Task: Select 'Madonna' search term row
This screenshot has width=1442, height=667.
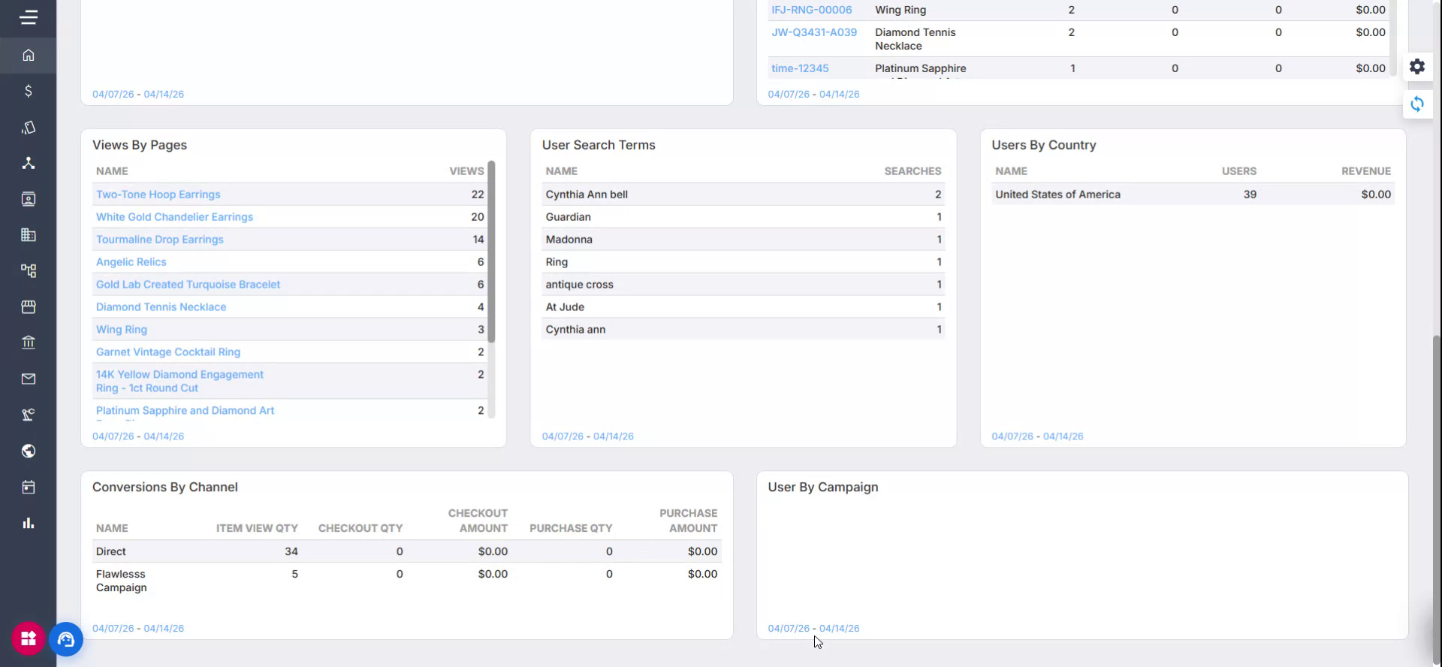Action: [743, 240]
